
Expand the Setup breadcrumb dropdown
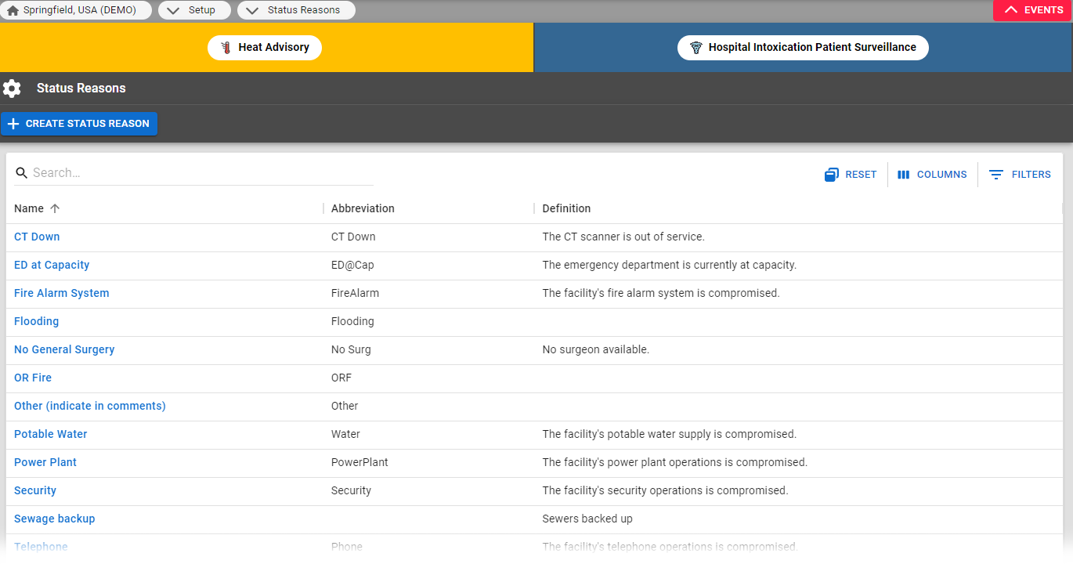click(x=172, y=9)
